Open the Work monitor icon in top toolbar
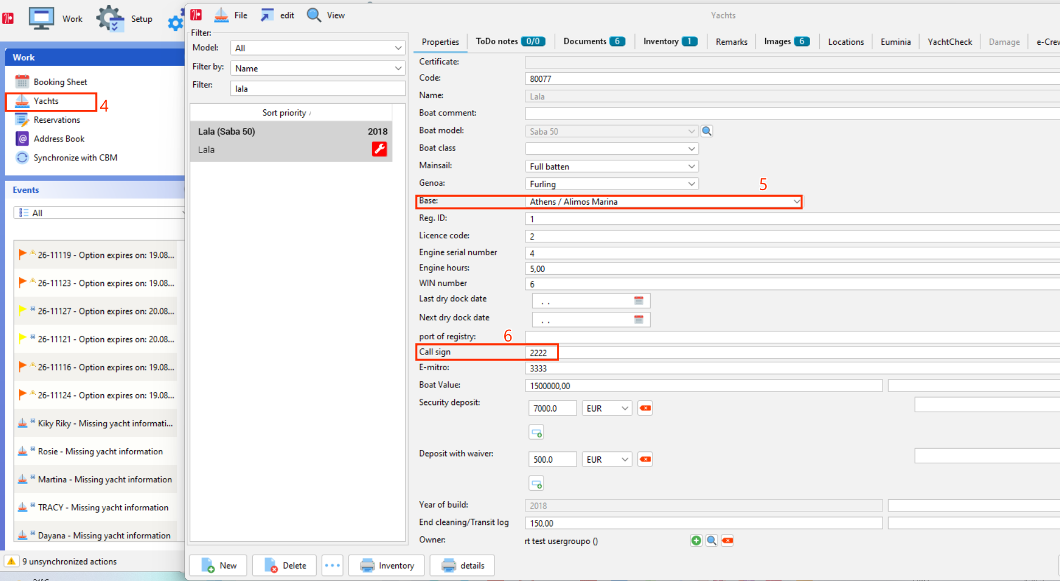 pyautogui.click(x=42, y=18)
